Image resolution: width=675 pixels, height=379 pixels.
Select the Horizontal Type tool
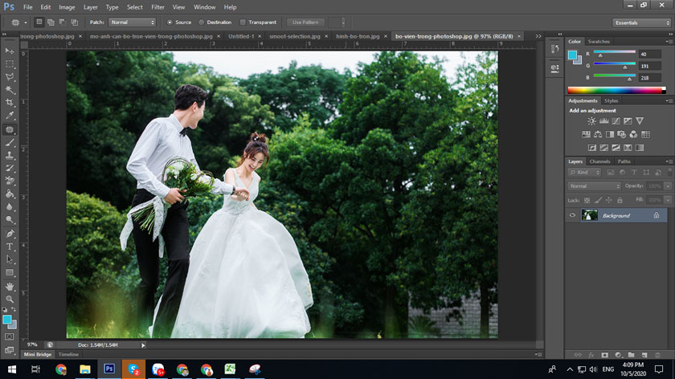[10, 247]
